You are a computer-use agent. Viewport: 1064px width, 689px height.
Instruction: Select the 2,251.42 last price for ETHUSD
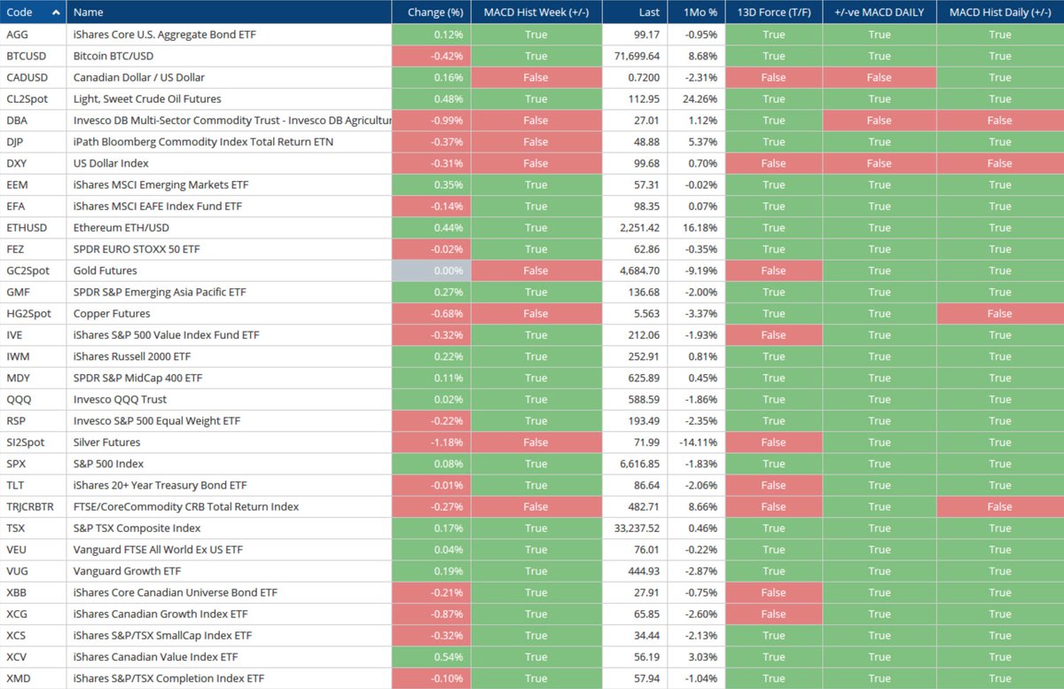coord(633,228)
